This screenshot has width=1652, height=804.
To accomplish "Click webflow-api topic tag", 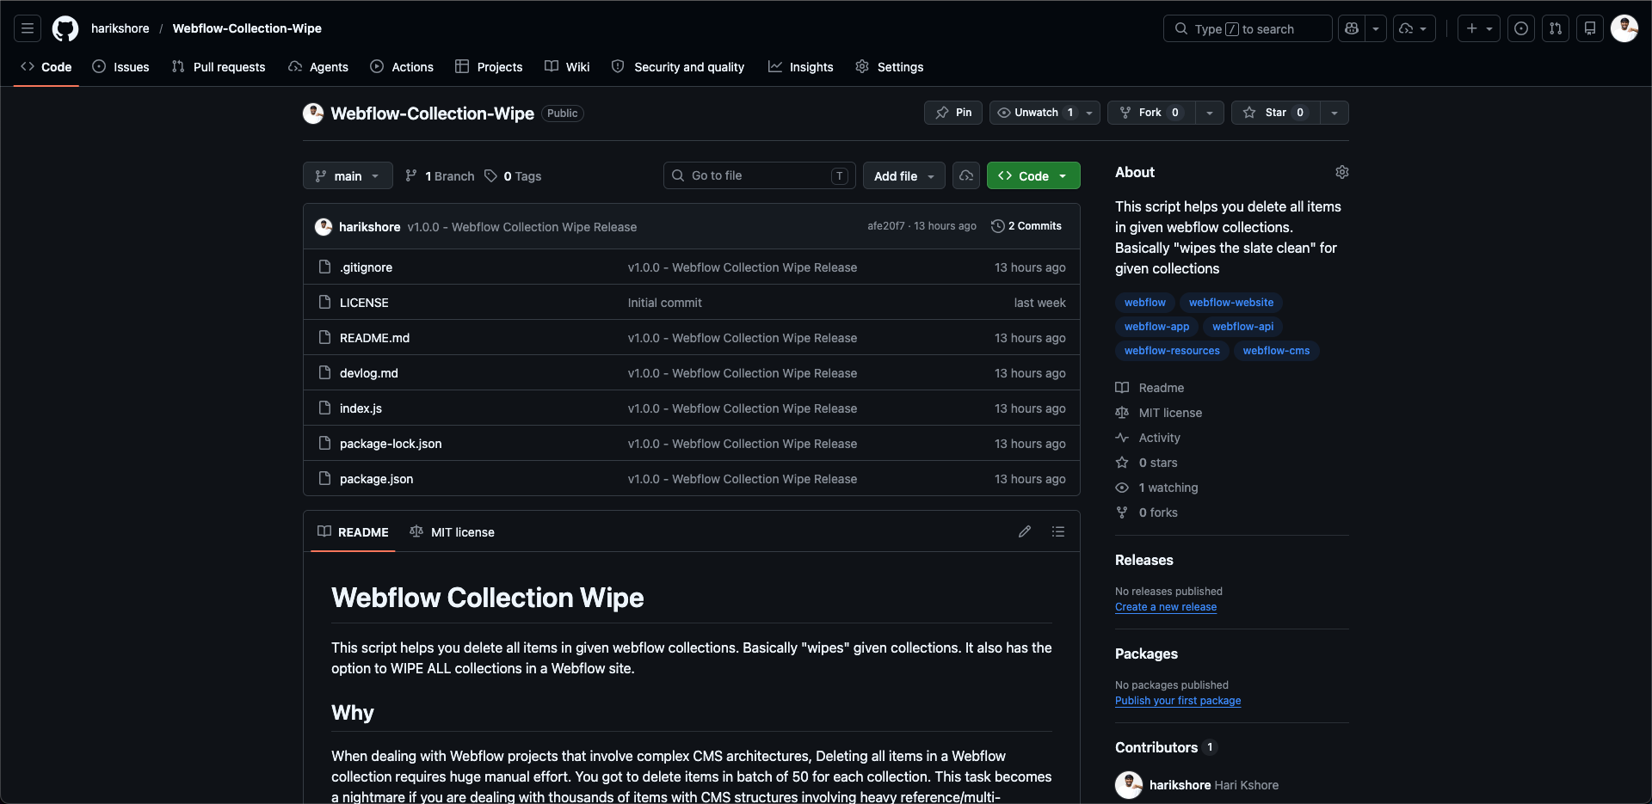I will (1242, 327).
